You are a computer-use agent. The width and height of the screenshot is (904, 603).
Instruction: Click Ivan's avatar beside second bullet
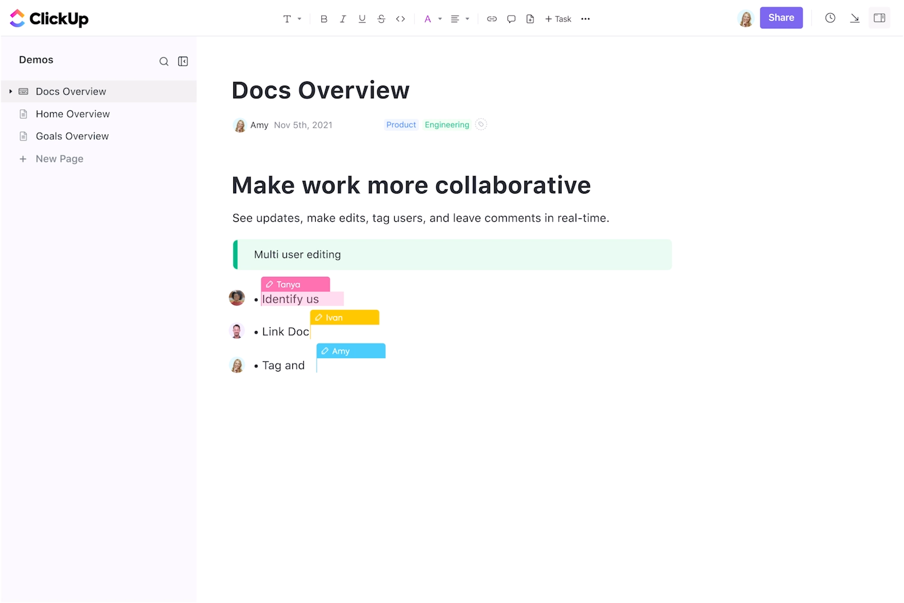(x=237, y=331)
